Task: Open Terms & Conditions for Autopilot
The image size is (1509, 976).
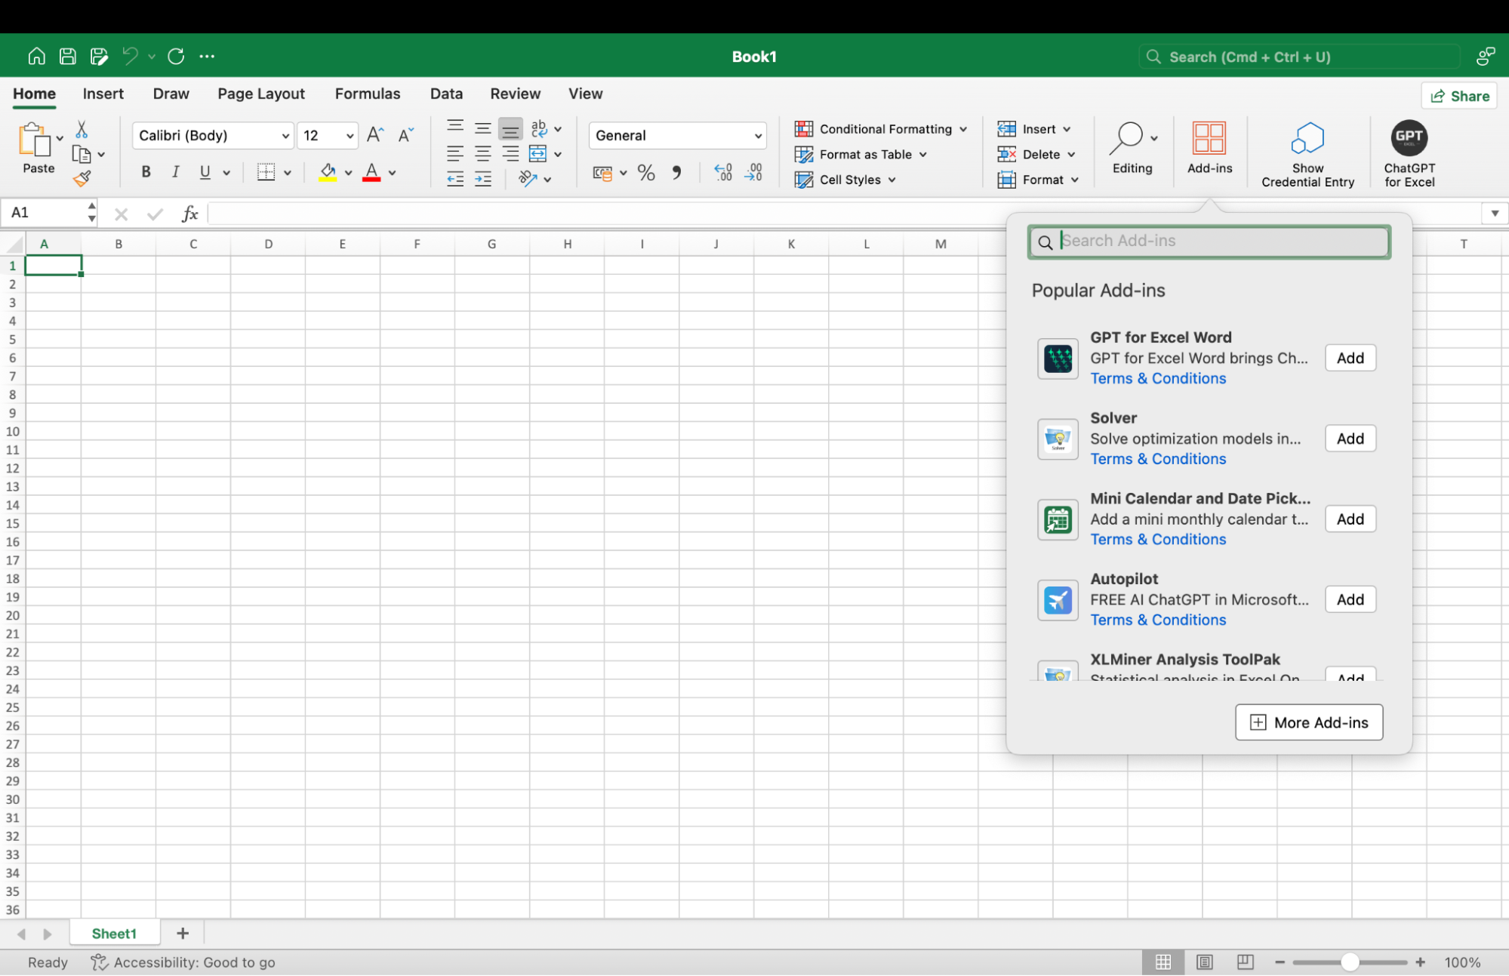Action: [1157, 620]
